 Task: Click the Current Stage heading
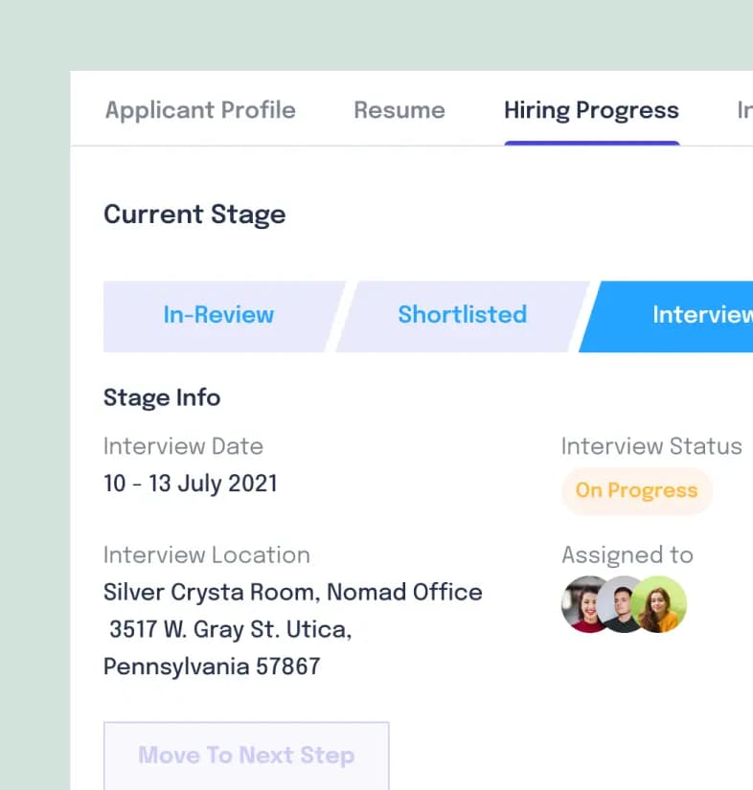194,214
